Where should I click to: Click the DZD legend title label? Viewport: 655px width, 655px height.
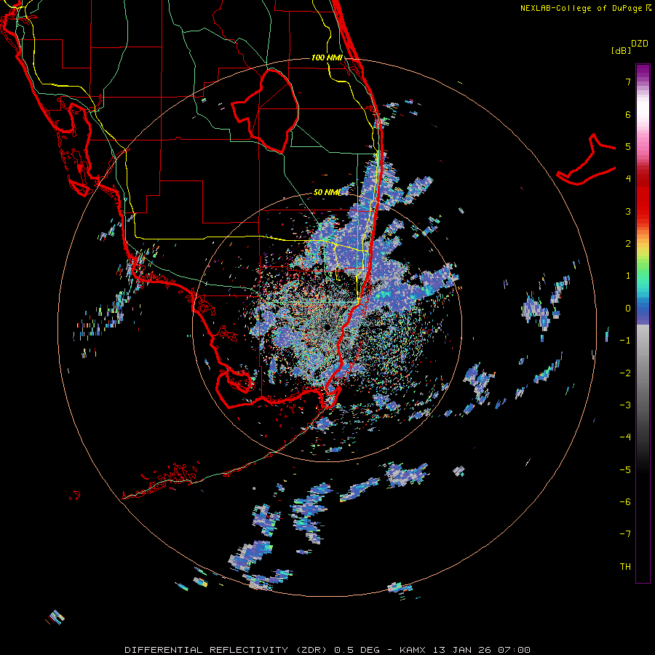coord(640,44)
